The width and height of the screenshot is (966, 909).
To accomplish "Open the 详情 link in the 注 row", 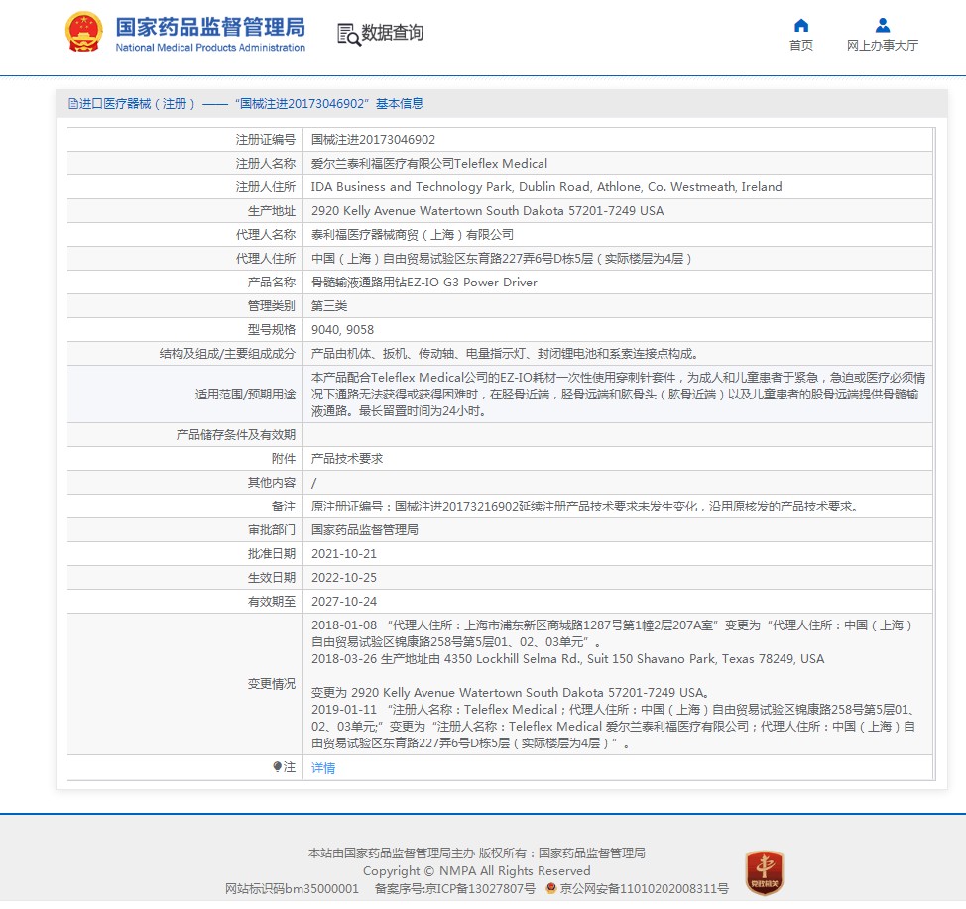I will [x=322, y=768].
